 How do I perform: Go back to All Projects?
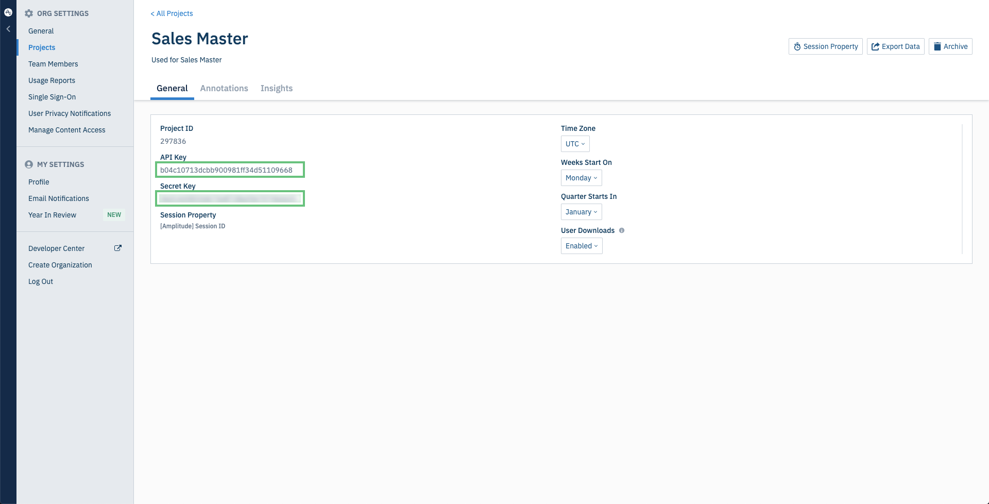(x=172, y=13)
